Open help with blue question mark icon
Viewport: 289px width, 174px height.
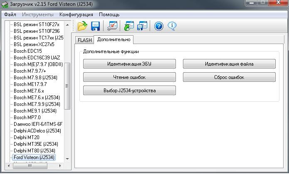(x=158, y=26)
